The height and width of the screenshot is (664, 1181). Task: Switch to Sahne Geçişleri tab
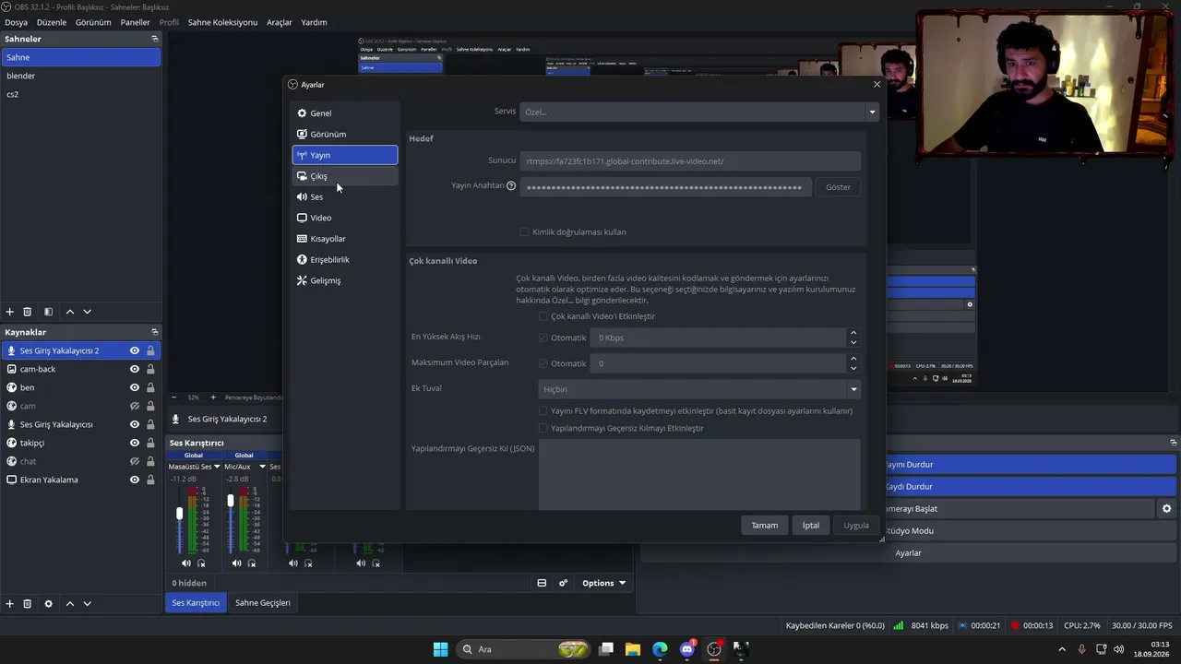pyautogui.click(x=263, y=603)
